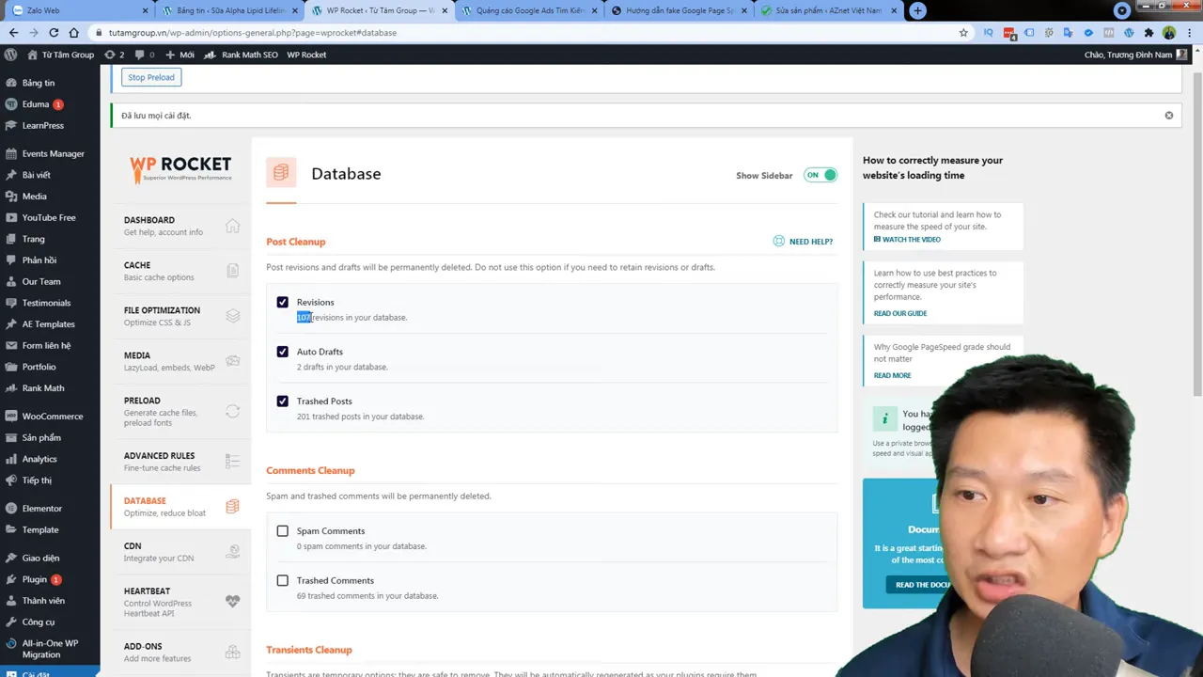Open Template sidebar item
The height and width of the screenshot is (677, 1203).
point(40,530)
